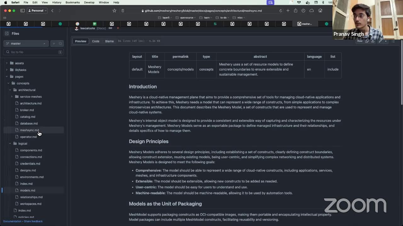Click the page vertical scrollbar

pyautogui.click(x=401, y=72)
